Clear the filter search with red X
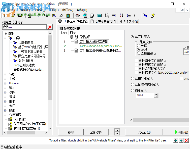Screen dimensions: 190x149 pyautogui.click(x=50, y=27)
